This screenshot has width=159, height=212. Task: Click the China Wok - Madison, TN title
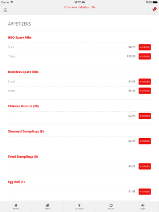(x=79, y=8)
